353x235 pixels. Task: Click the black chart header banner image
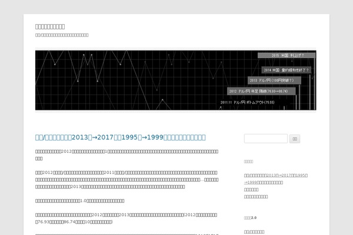175,80
